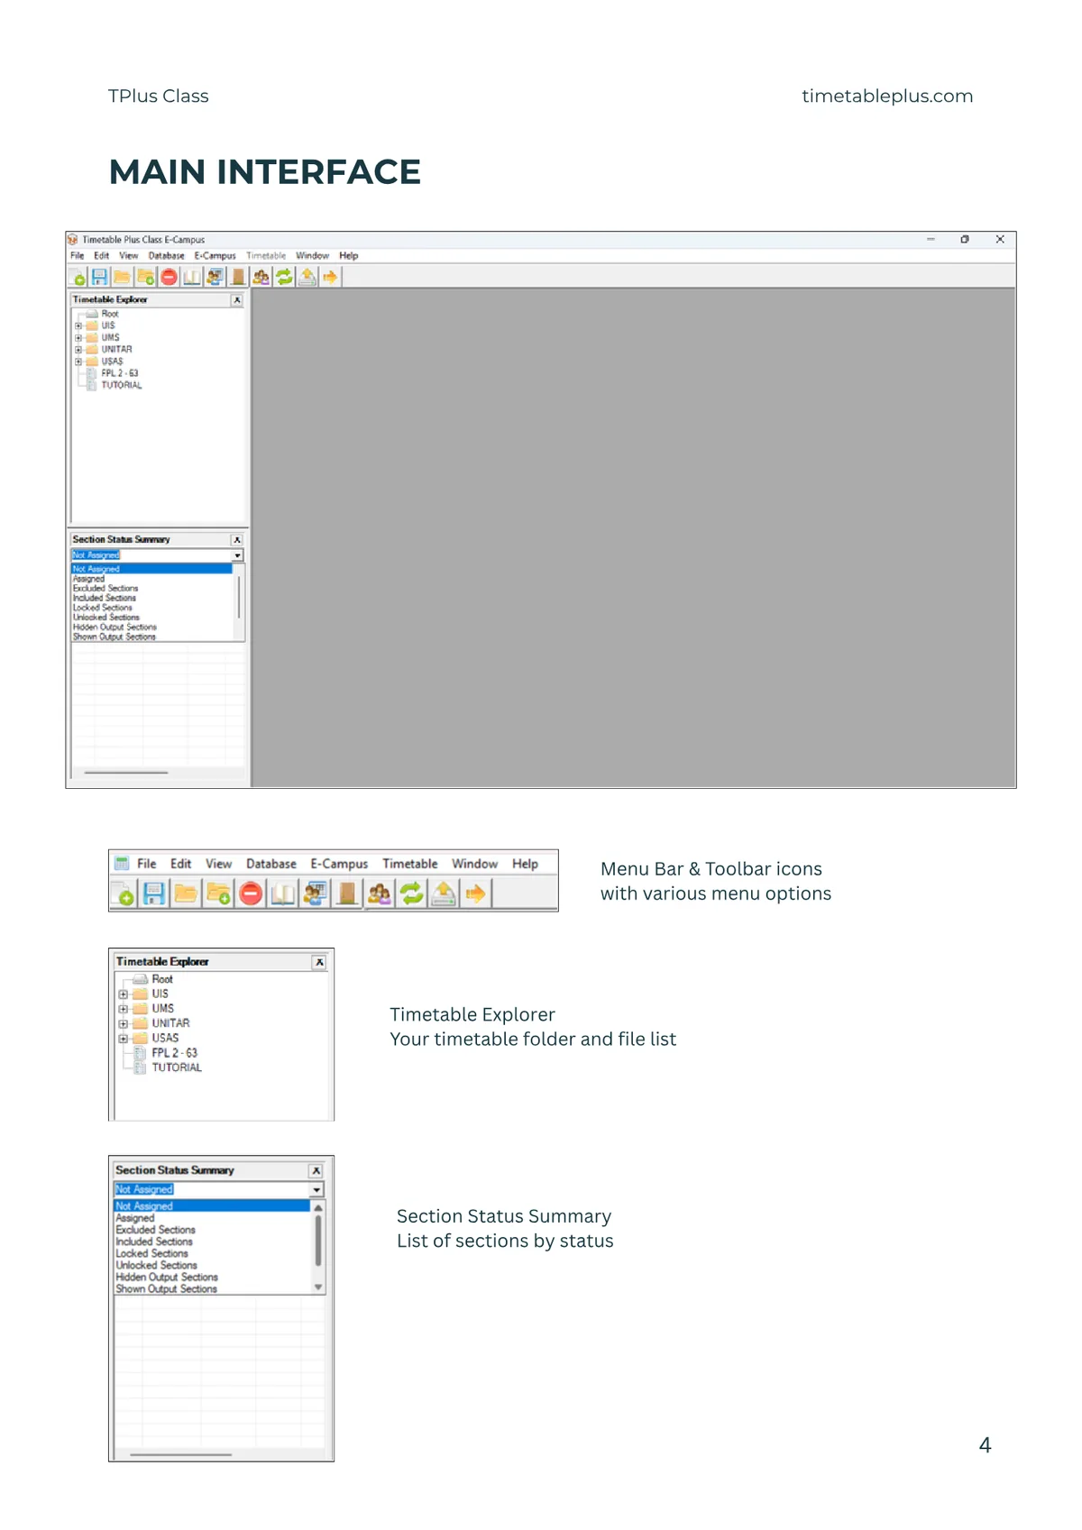Click the orange right-arrow icon in the enlarged toolbar closeup
Viewport: 1082px width, 1530px height.
[475, 893]
